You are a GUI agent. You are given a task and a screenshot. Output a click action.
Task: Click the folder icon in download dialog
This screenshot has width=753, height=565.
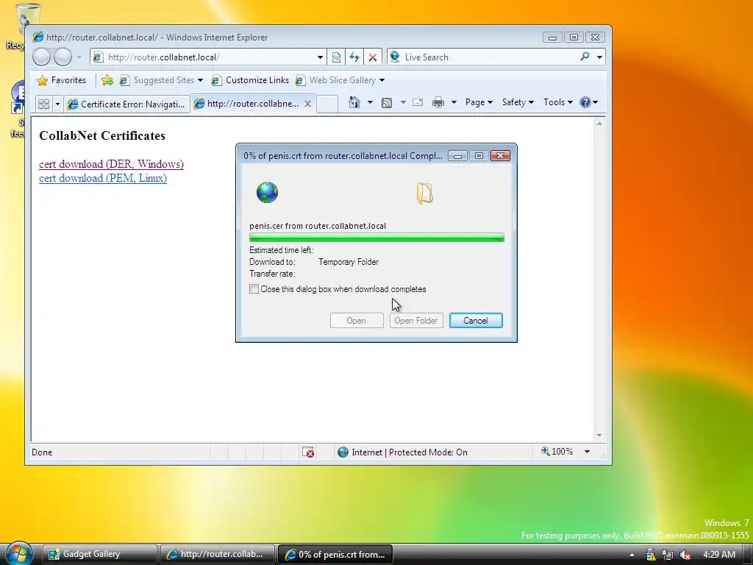425,193
